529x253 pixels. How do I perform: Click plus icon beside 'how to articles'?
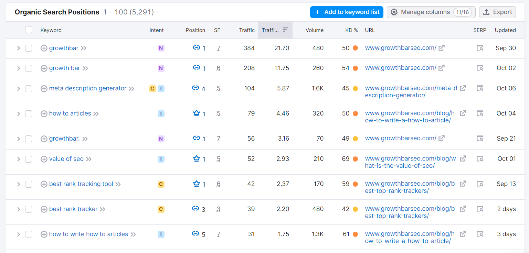point(44,114)
